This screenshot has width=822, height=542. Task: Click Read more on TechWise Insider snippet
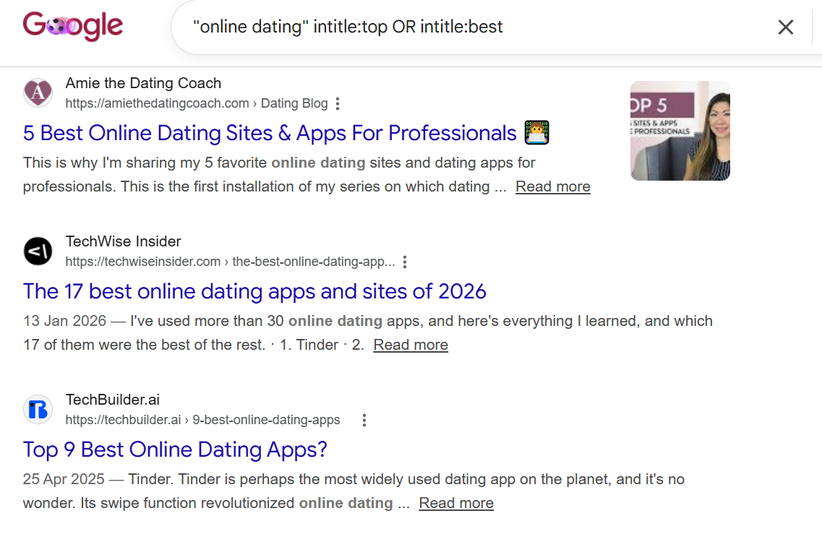pyautogui.click(x=411, y=345)
